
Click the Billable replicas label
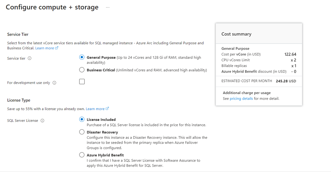(x=234, y=66)
